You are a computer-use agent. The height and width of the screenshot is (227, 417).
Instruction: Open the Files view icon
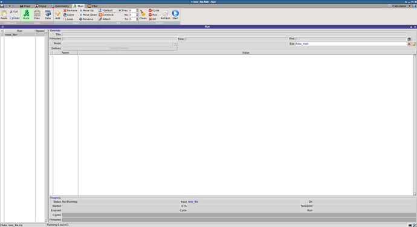point(37,13)
